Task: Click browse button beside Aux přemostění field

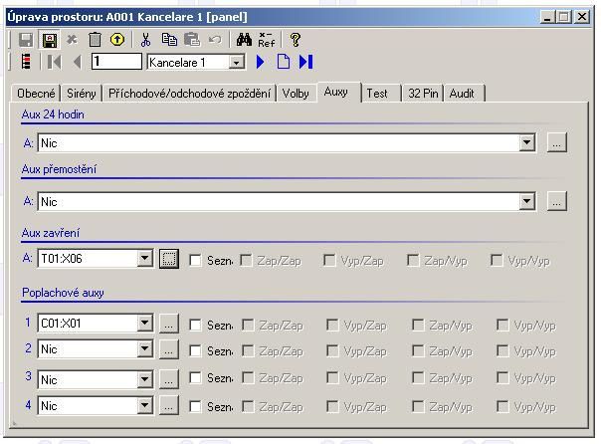Action: (x=557, y=202)
